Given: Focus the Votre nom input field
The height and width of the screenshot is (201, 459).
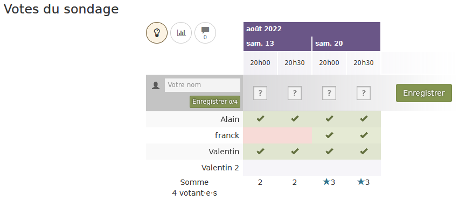Looking at the screenshot, I should pyautogui.click(x=203, y=85).
